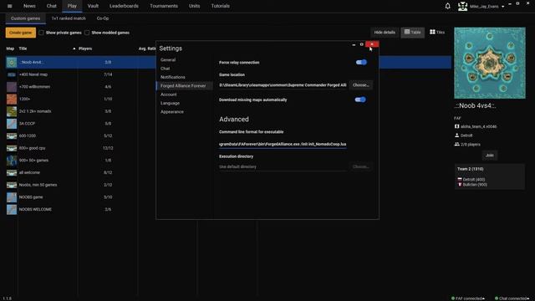Select Forged Alliance Forever settings category
The image size is (535, 301).
(185, 85)
